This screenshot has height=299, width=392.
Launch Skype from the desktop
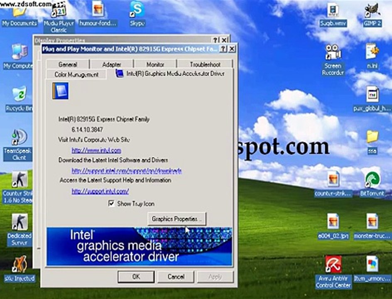point(137,15)
